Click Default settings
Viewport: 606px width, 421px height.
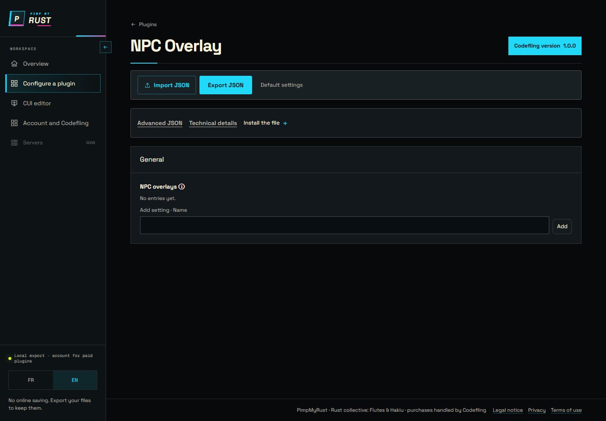282,85
